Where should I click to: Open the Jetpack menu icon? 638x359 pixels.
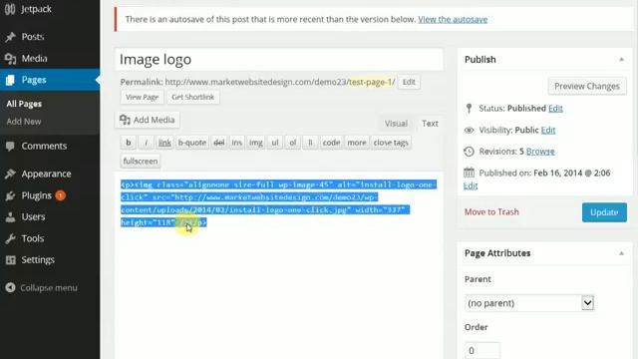(x=10, y=9)
